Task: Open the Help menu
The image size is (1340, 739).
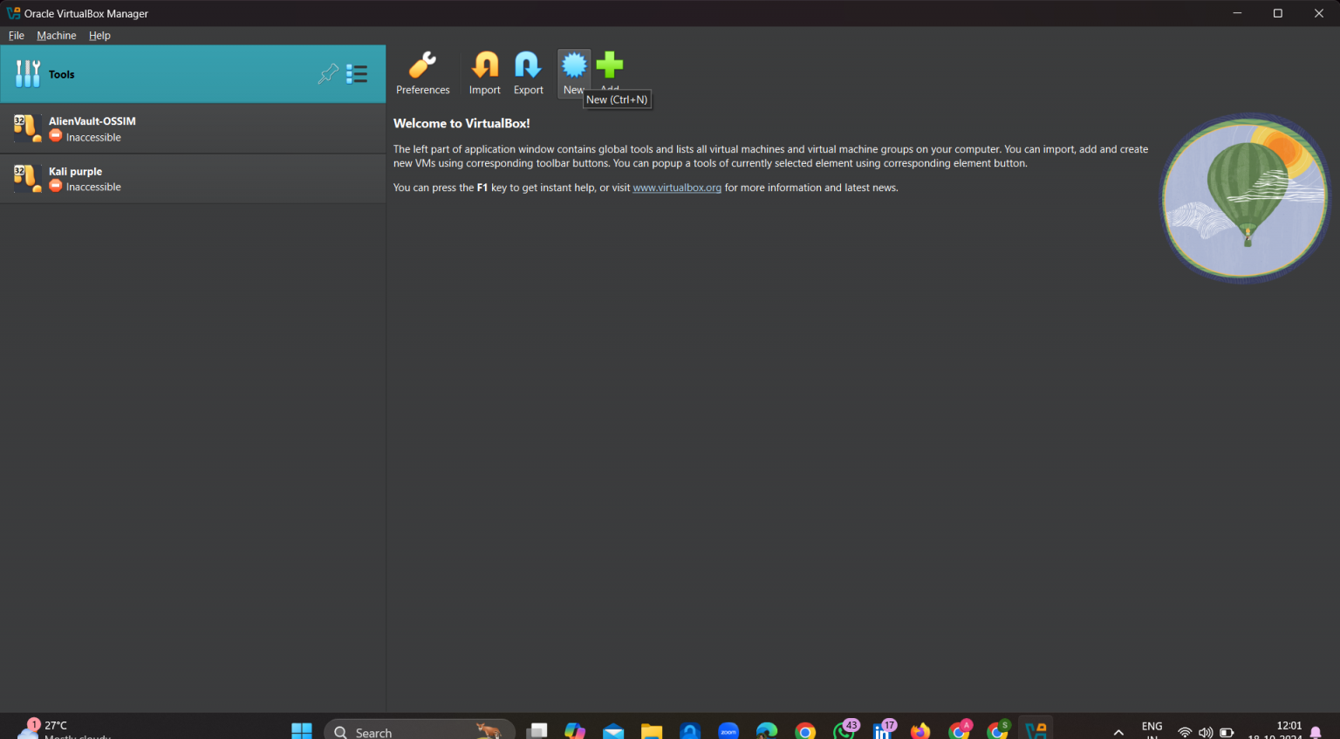Action: [x=99, y=35]
